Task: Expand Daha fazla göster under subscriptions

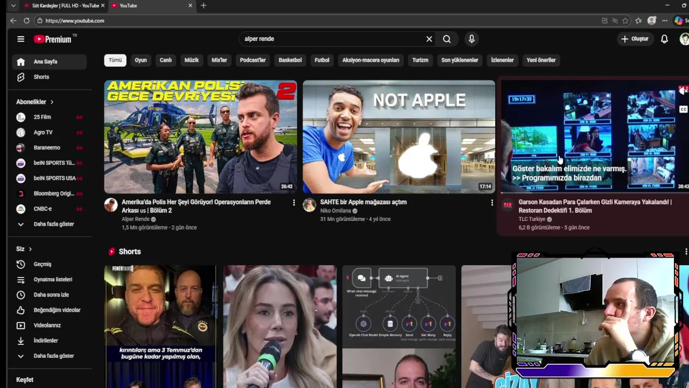Action: pyautogui.click(x=50, y=224)
